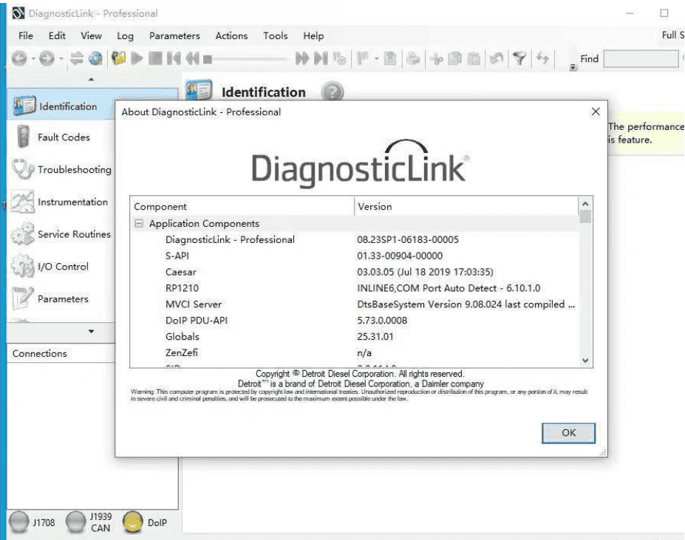Toggle the J1708 connection indicator
Viewport: 685px width, 540px height.
(x=18, y=522)
